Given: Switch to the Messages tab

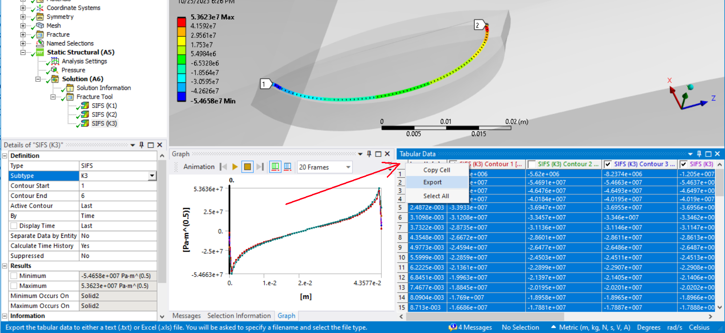Looking at the screenshot, I should pyautogui.click(x=186, y=316).
